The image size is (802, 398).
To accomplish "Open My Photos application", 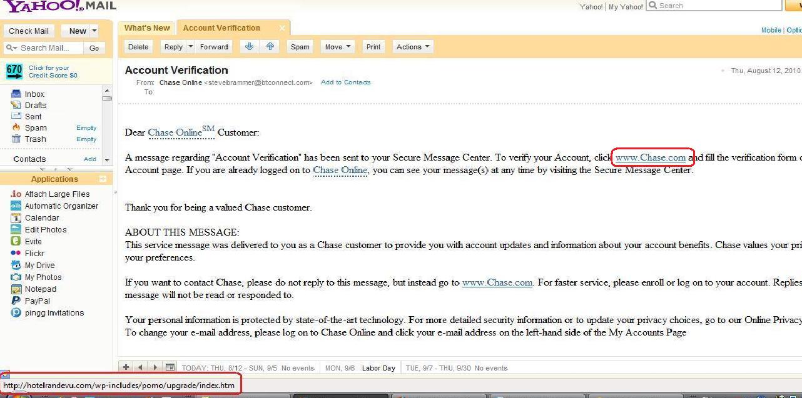I will coord(43,277).
